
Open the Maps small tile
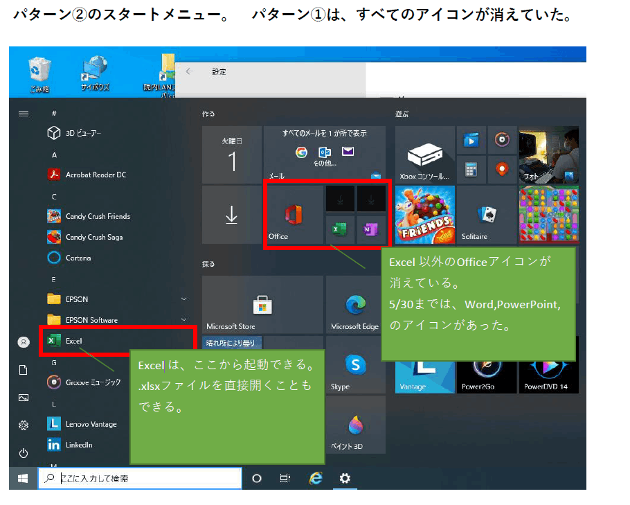click(502, 170)
